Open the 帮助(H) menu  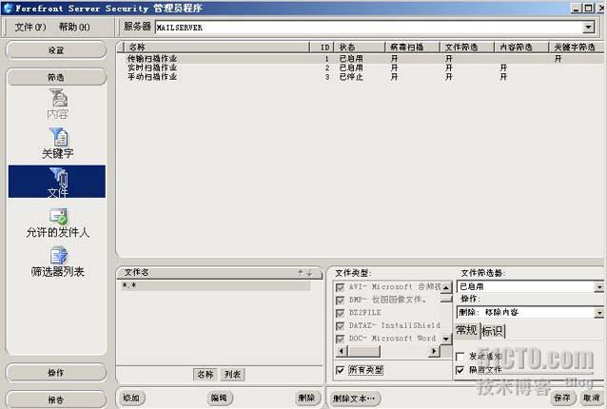[74, 27]
